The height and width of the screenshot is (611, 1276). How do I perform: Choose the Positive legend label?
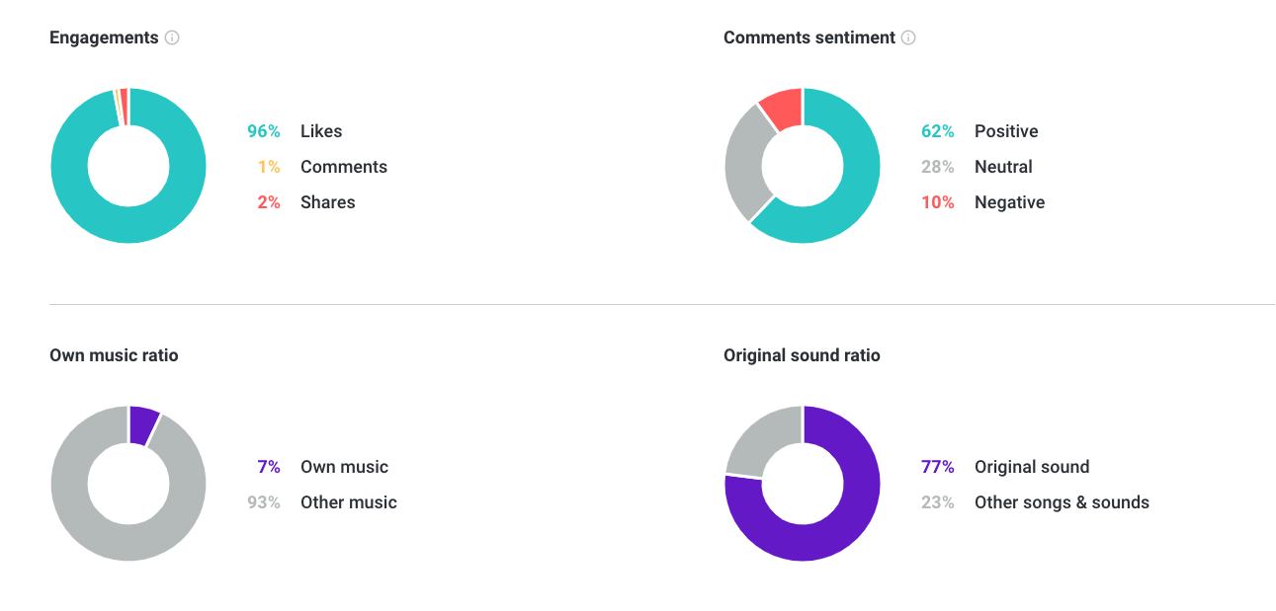click(1006, 131)
